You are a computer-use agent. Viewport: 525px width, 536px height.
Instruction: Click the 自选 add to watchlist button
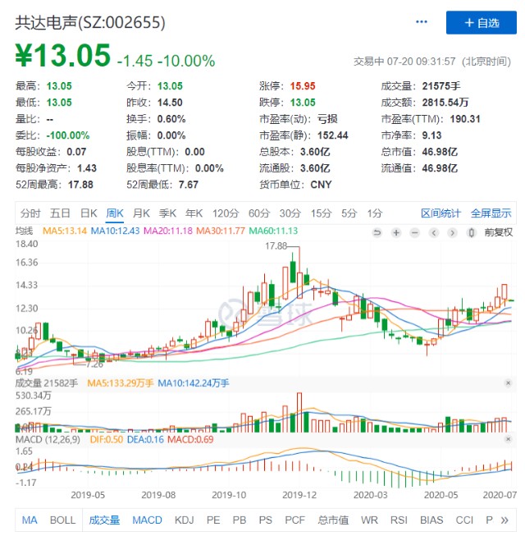(x=481, y=22)
